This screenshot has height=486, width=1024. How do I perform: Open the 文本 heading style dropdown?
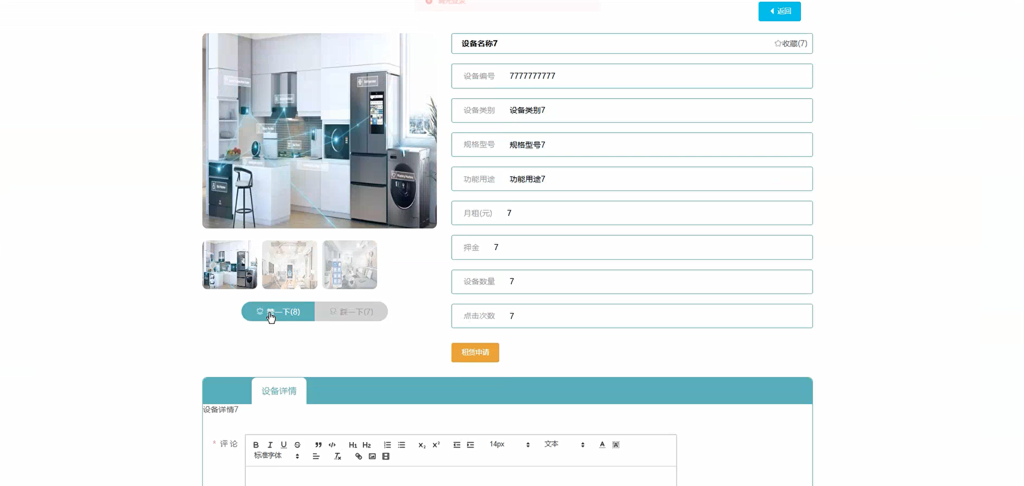[565, 444]
